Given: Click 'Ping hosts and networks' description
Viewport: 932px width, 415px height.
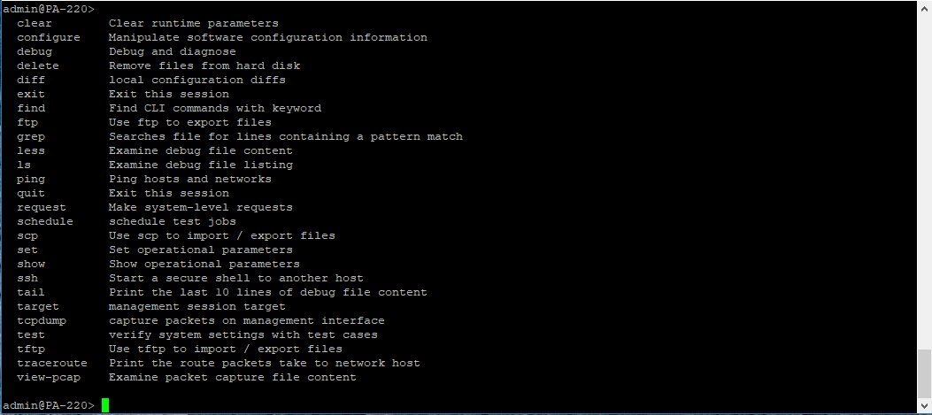Looking at the screenshot, I should pos(189,179).
